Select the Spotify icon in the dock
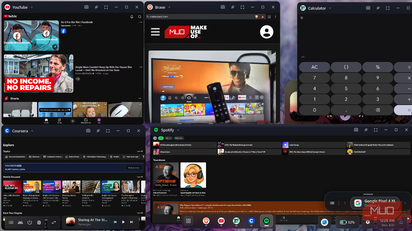 coord(266,221)
